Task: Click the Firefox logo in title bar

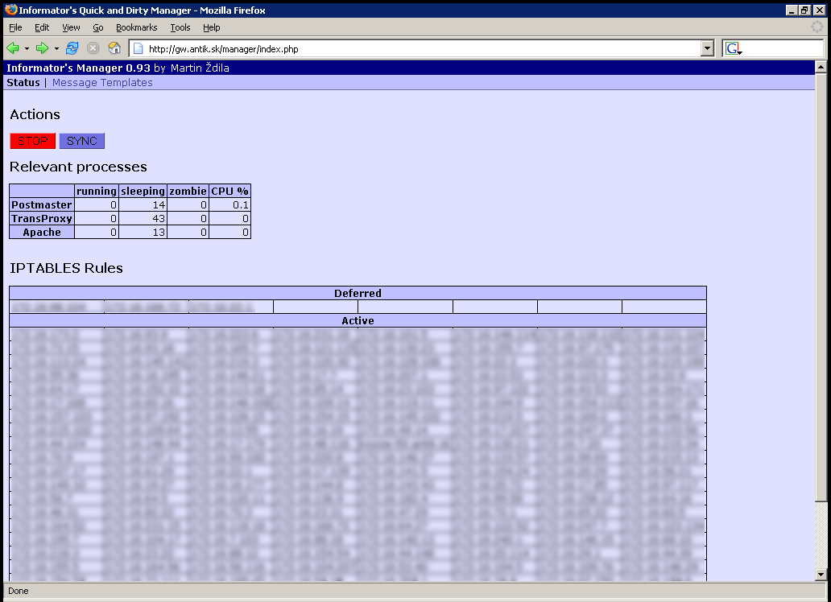Action: 10,10
